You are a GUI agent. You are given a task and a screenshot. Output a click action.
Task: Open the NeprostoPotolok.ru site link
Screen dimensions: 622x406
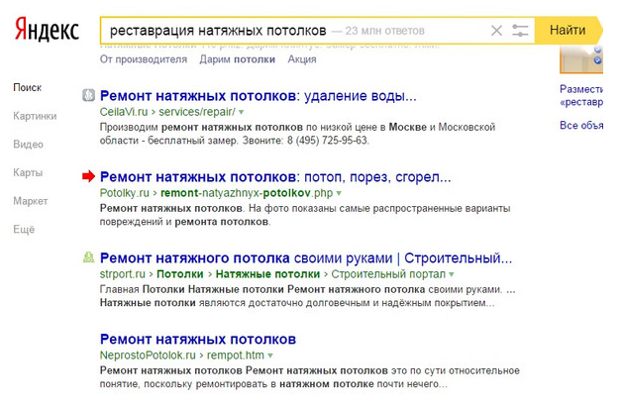pyautogui.click(x=148, y=355)
